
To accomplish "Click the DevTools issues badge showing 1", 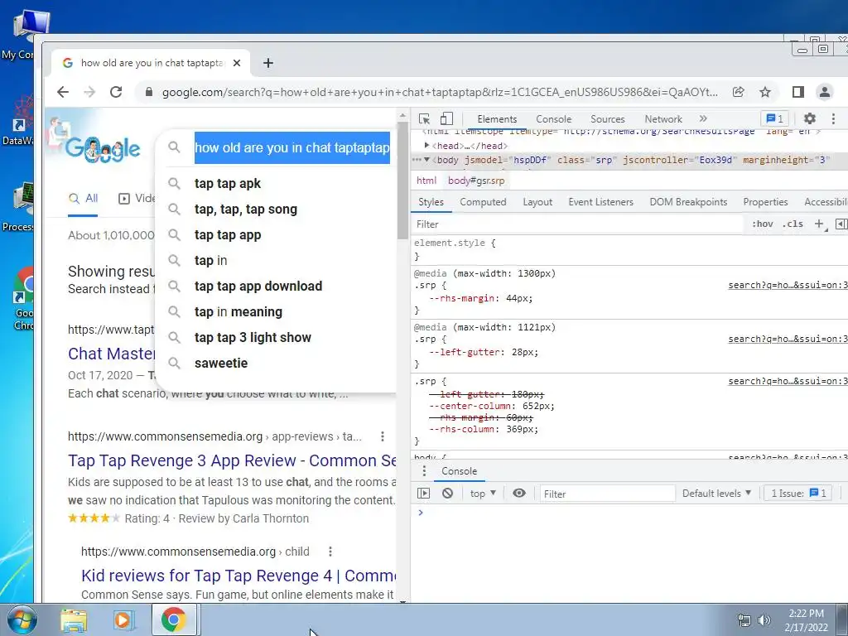I will [775, 118].
